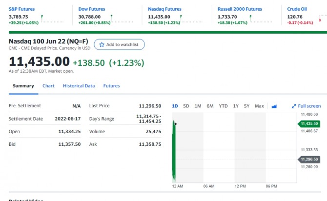Click the Full screen expand arrows icon
Screen dimensions: 327x201
(294, 106)
